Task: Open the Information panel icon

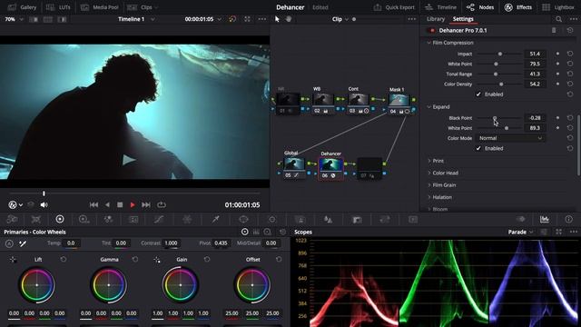Action: coord(569,219)
